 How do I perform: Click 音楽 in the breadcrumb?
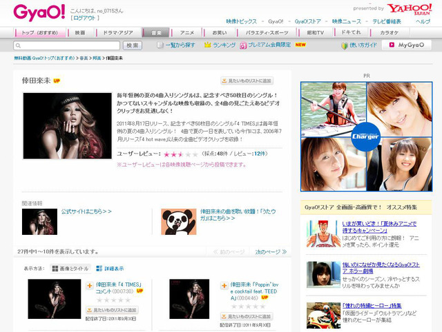point(84,59)
